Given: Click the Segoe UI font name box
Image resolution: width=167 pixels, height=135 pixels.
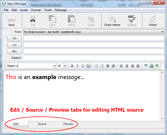Looking at the screenshot, I should 30,66.
